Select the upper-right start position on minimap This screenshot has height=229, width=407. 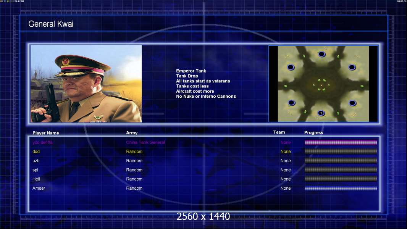[352, 67]
